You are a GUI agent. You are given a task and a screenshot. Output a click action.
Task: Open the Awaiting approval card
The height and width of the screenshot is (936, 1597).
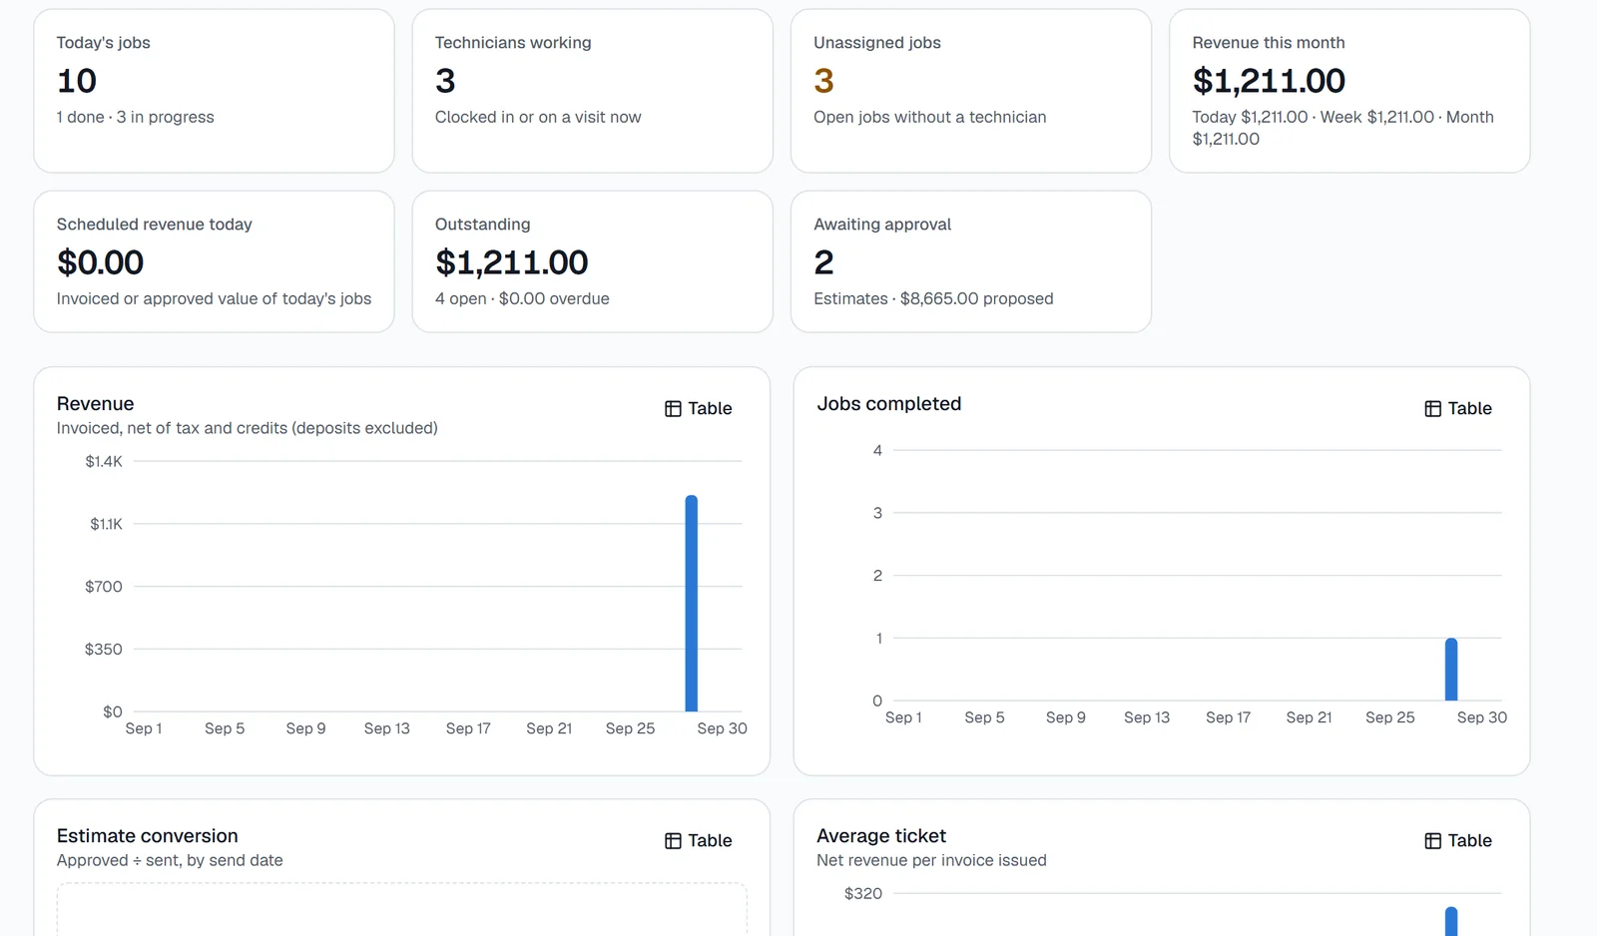click(971, 261)
